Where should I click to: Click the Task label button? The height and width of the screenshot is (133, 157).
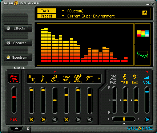click(47, 11)
